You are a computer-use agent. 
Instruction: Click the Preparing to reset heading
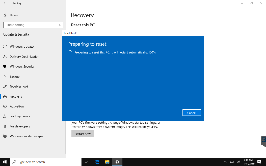[x=87, y=44]
